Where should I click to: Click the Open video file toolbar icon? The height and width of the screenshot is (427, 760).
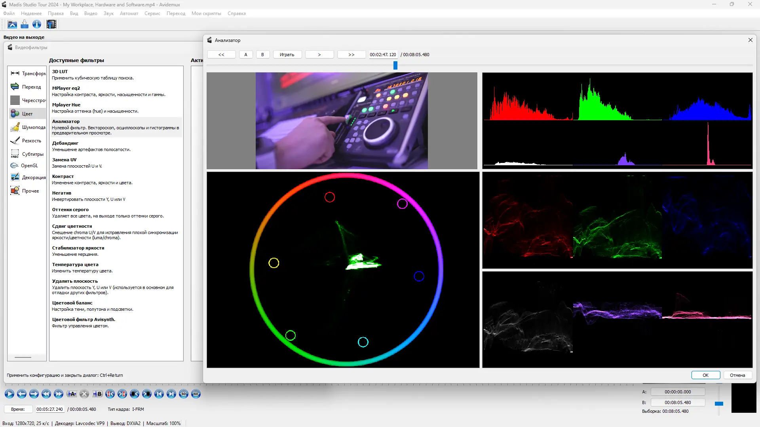pos(12,25)
